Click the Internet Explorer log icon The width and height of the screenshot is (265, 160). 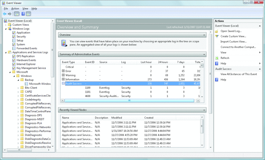coord(14,64)
